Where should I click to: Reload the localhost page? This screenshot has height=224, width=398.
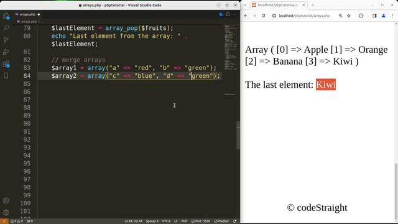[x=264, y=16]
